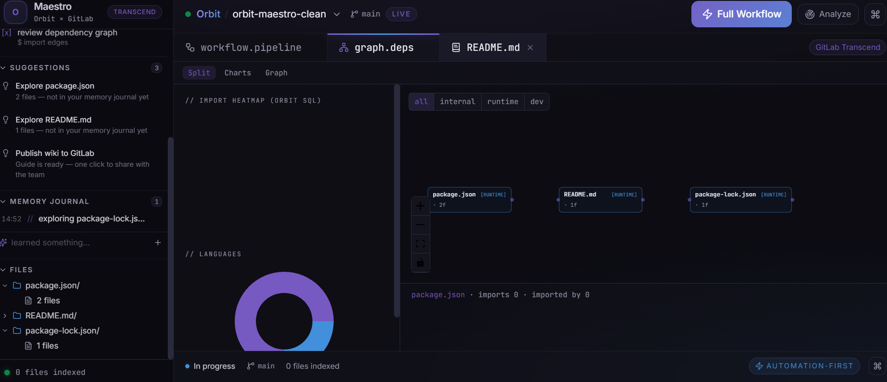Open the exploring package-lock.js journal entry
887x382 pixels.
(83, 219)
